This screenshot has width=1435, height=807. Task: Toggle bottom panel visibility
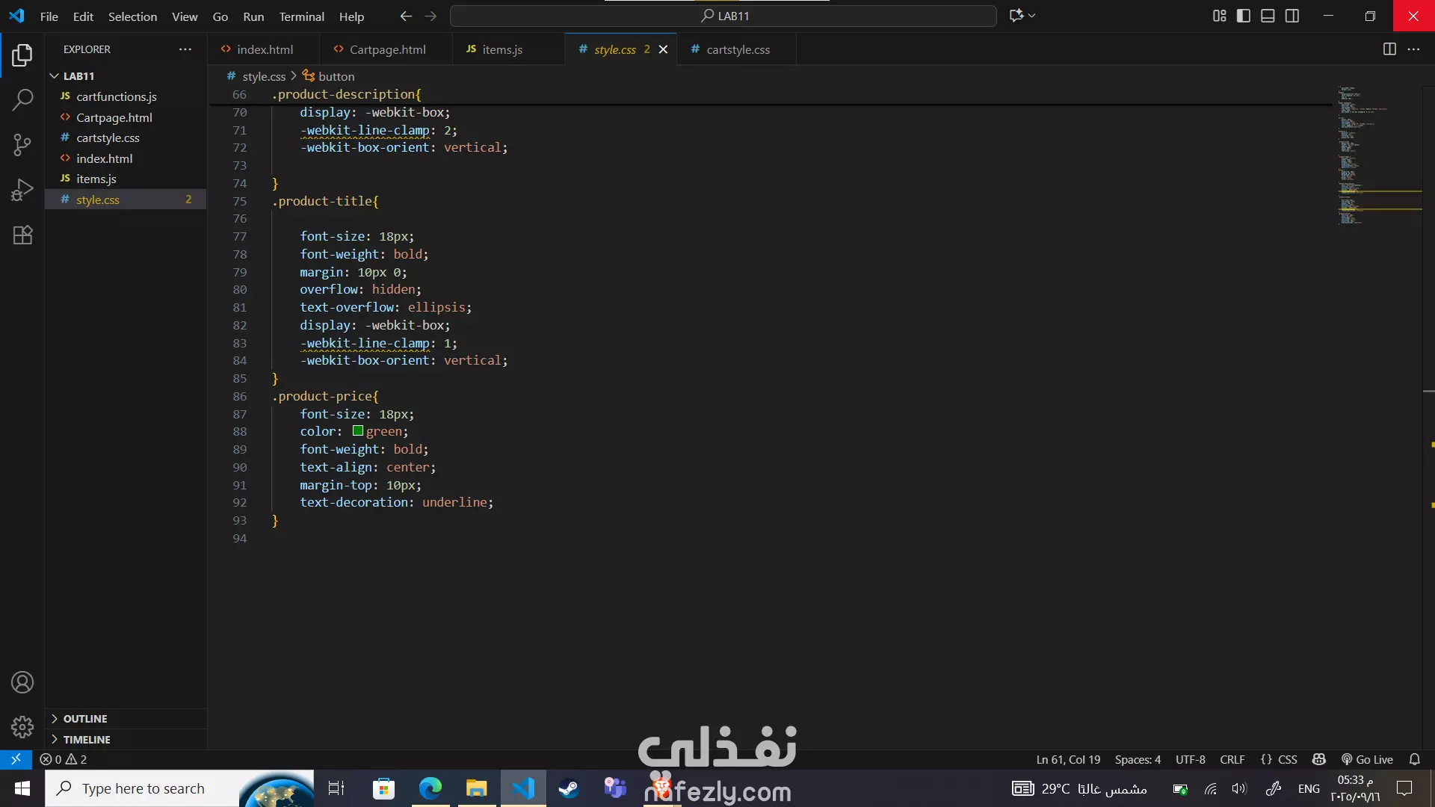1268,16
